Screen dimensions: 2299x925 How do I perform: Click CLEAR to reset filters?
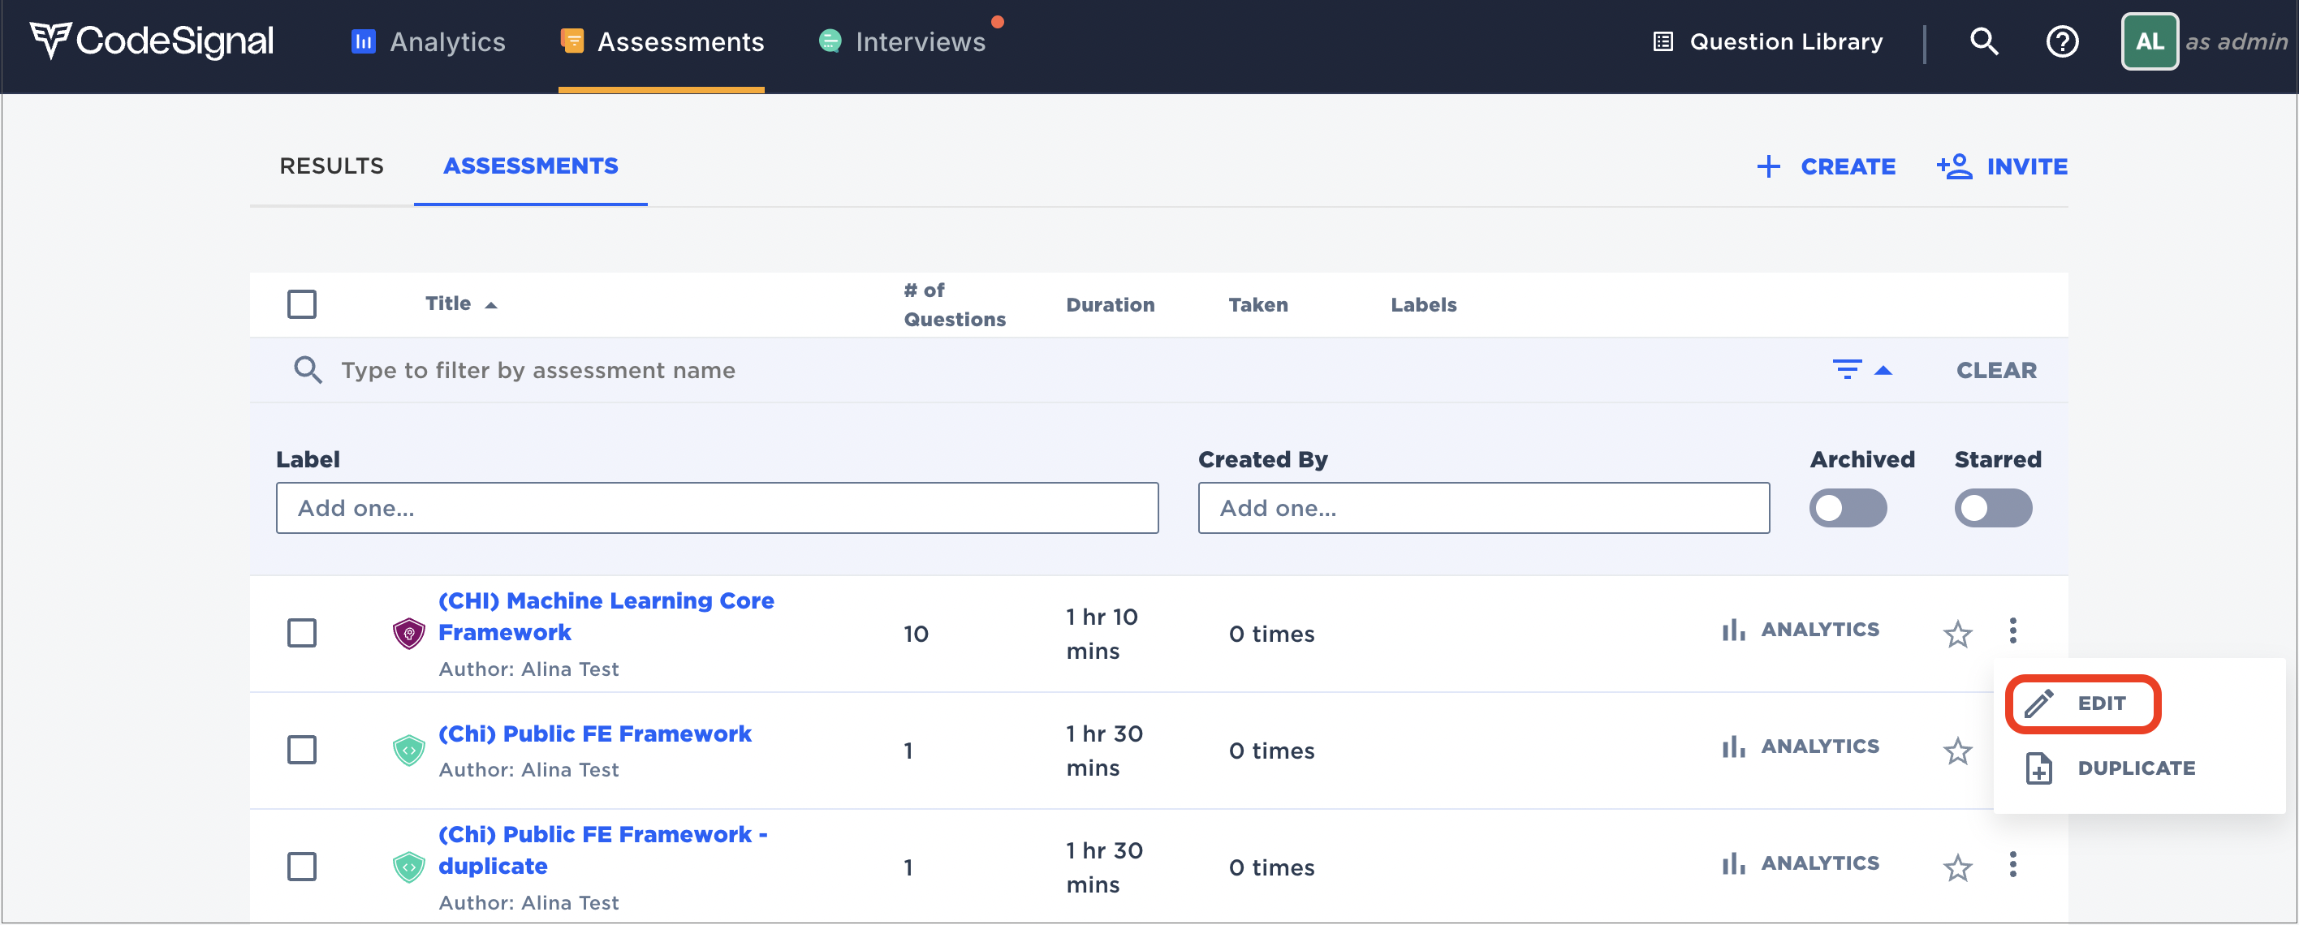click(1996, 370)
